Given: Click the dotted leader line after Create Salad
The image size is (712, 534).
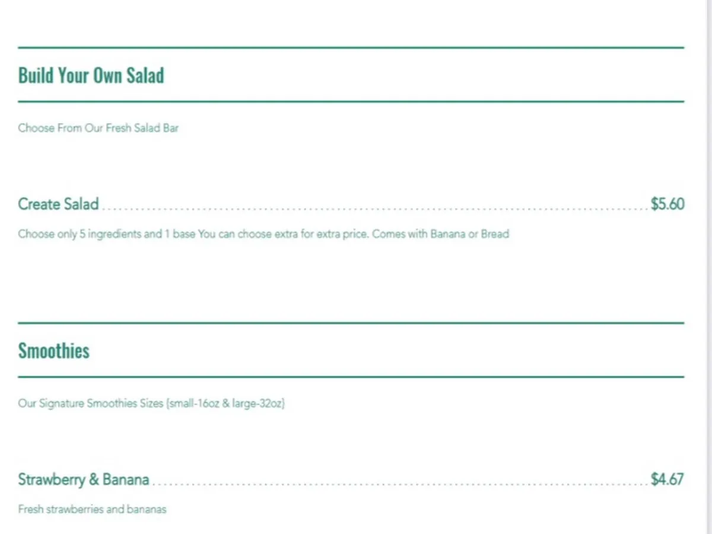Looking at the screenshot, I should tap(374, 208).
